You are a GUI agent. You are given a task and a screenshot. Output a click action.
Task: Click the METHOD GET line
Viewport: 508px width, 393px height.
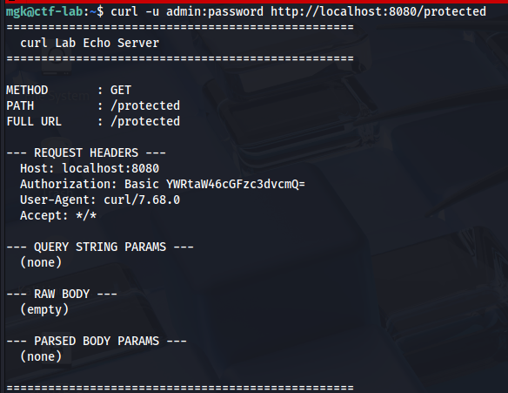click(69, 90)
